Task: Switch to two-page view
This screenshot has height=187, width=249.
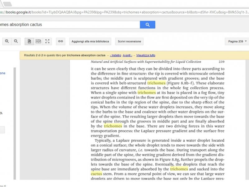Action: point(38,41)
